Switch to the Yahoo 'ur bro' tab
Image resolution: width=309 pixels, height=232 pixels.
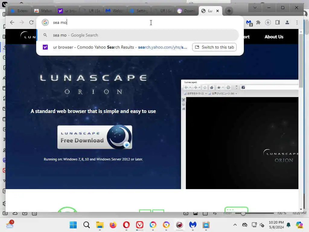67,11
